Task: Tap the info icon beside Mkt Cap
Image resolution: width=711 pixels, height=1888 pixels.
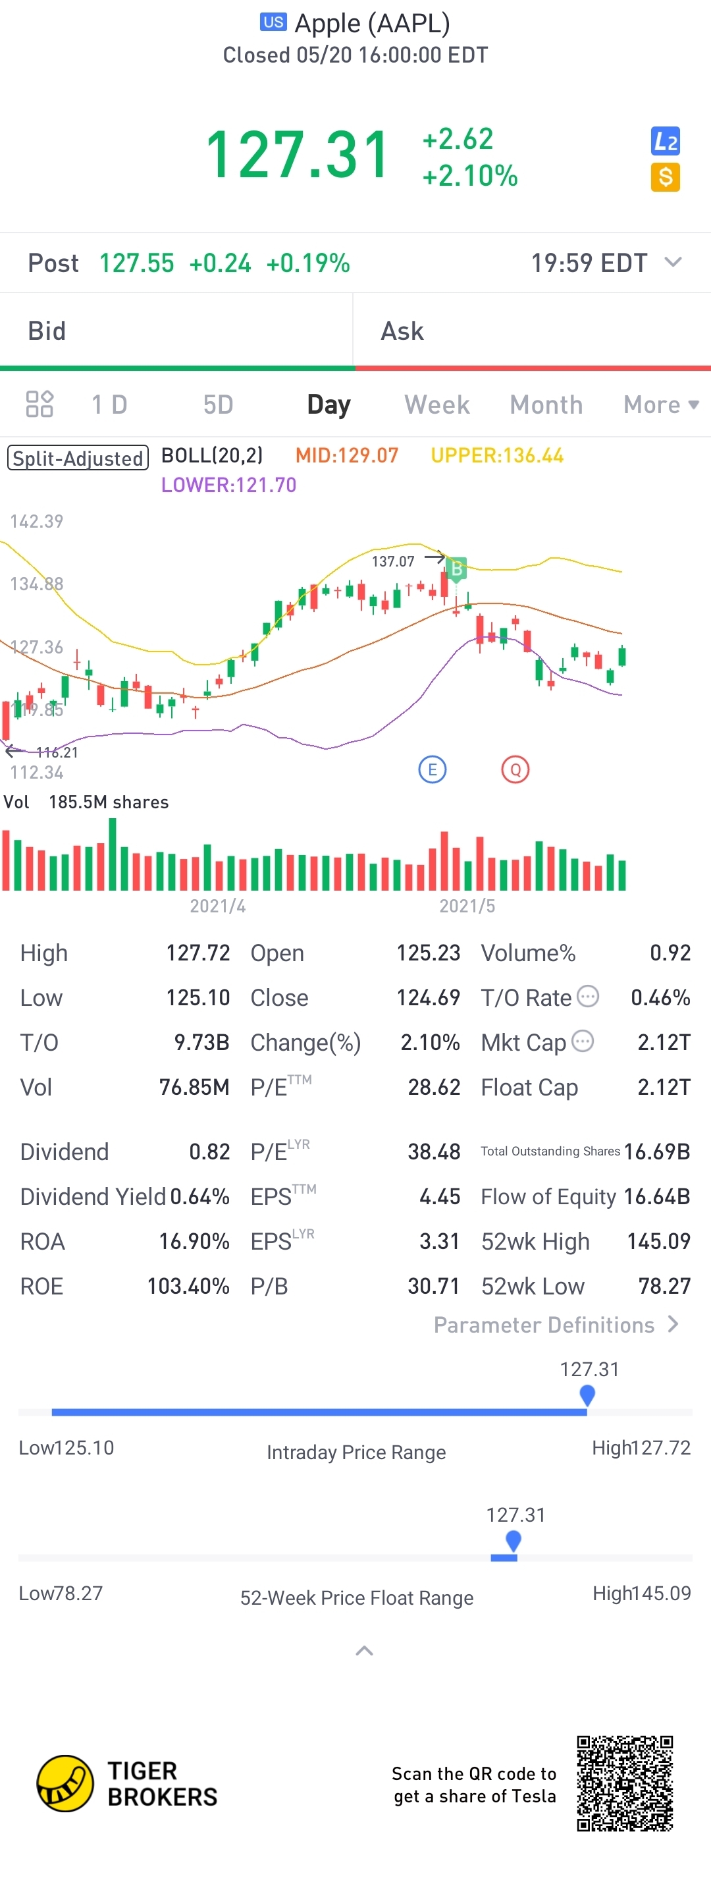Action: [582, 1041]
